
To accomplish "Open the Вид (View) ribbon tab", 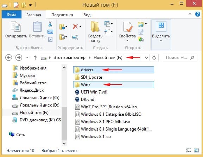I will pyautogui.click(x=87, y=15).
